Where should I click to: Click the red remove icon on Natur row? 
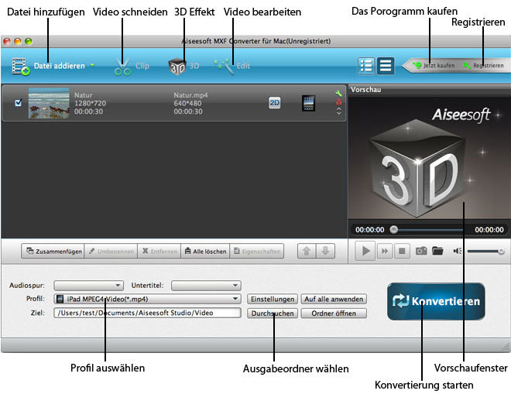[x=339, y=102]
